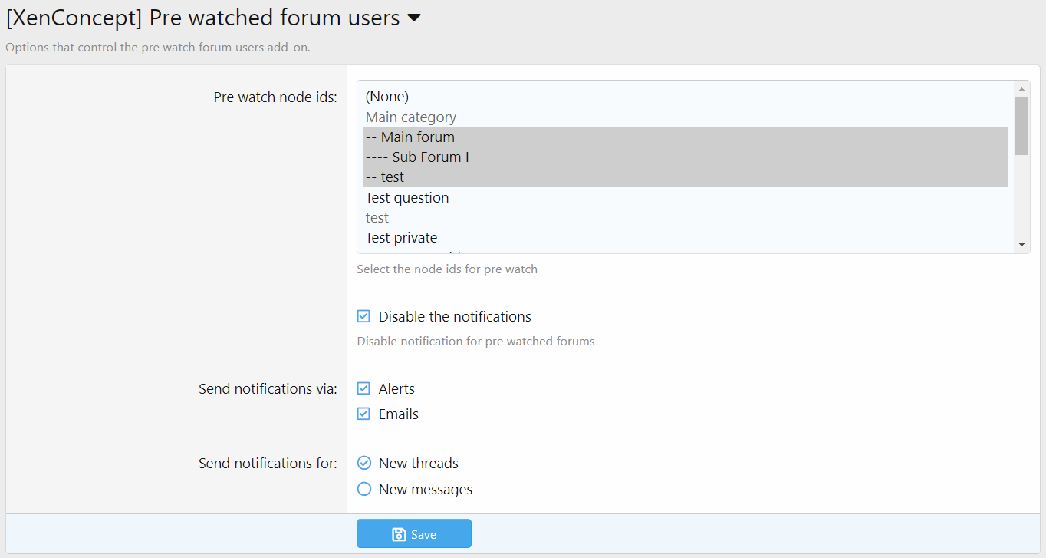Select the gray test category option

click(686, 217)
